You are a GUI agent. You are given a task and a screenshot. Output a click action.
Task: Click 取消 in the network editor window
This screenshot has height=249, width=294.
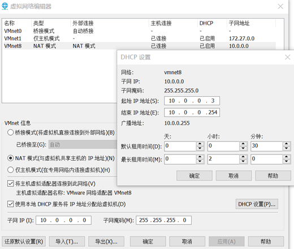coord(187,242)
